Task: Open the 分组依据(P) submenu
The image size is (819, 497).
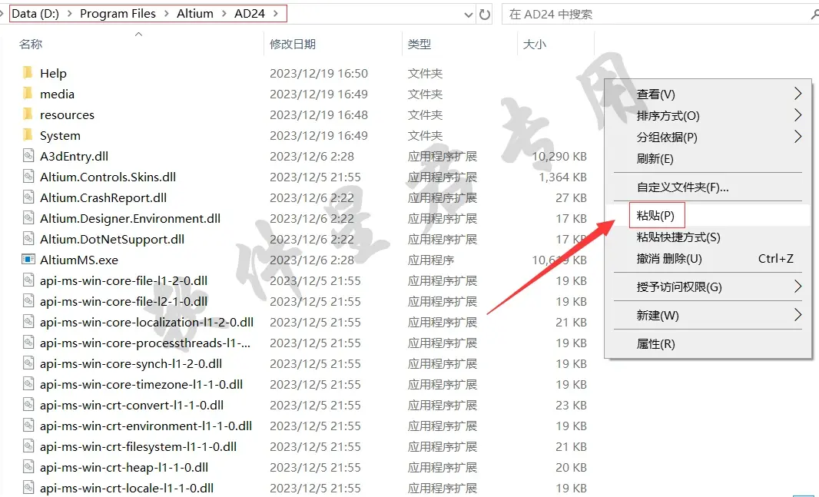Action: tap(708, 137)
